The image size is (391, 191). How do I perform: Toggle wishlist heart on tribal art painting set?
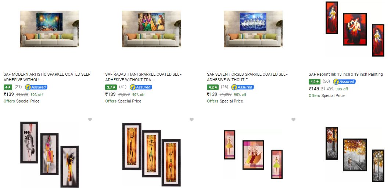point(191,120)
